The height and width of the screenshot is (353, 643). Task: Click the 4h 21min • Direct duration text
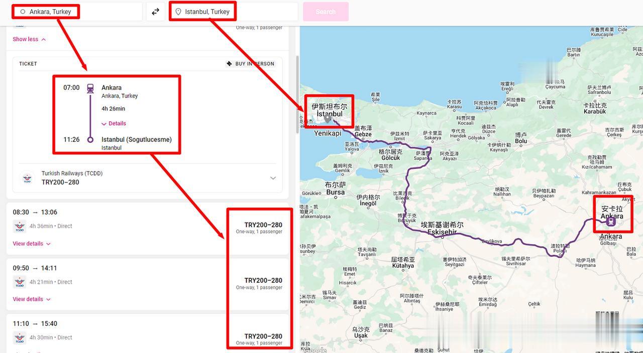point(51,282)
